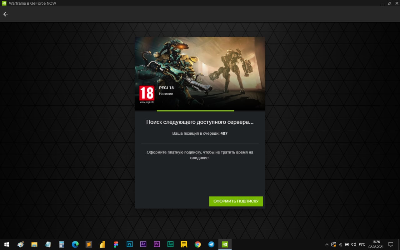
Task: Open Adobe Audition from the taskbar
Action: click(170, 244)
